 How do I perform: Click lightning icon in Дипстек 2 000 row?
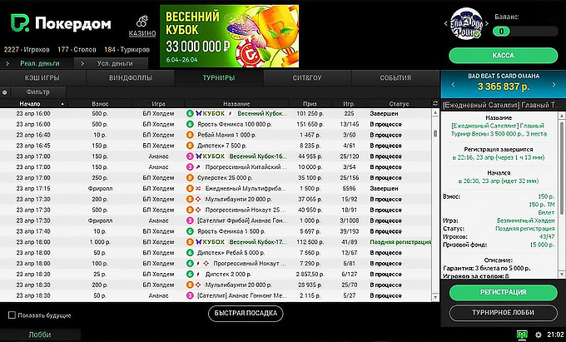point(198,274)
